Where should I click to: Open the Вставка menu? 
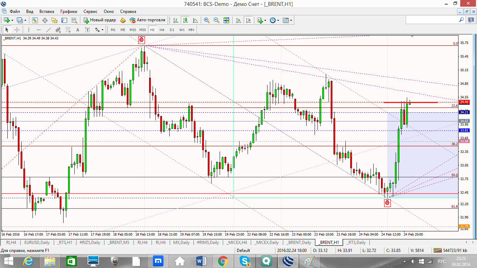tap(47, 12)
